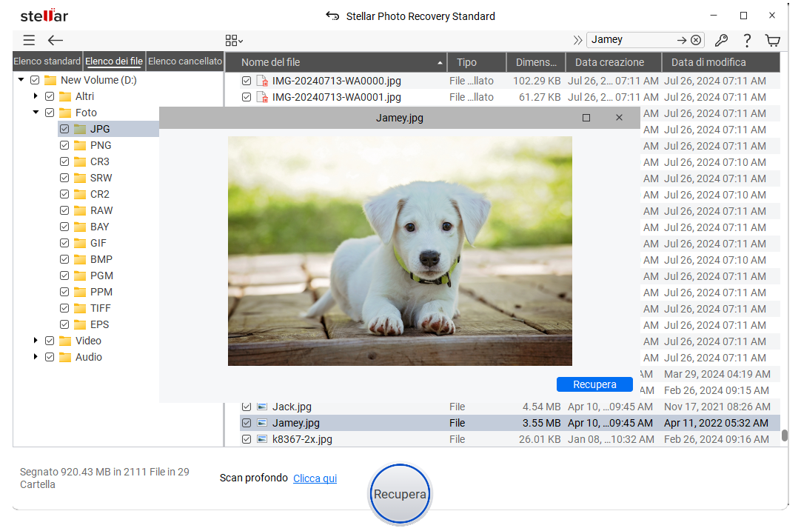
Task: Sort by Dimens... column header
Action: tap(536, 62)
